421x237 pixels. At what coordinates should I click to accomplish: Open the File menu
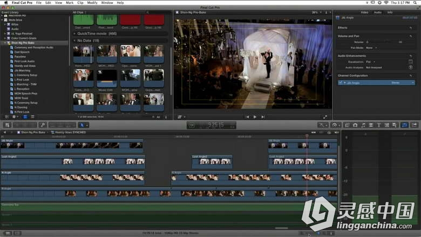point(39,2)
